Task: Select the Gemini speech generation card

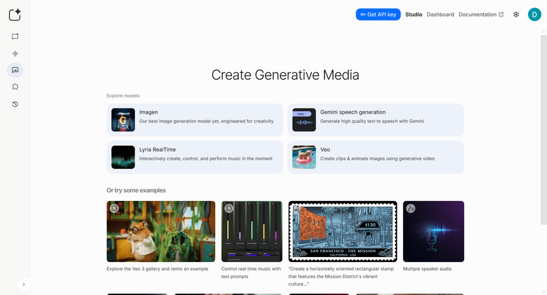Action: (x=375, y=120)
